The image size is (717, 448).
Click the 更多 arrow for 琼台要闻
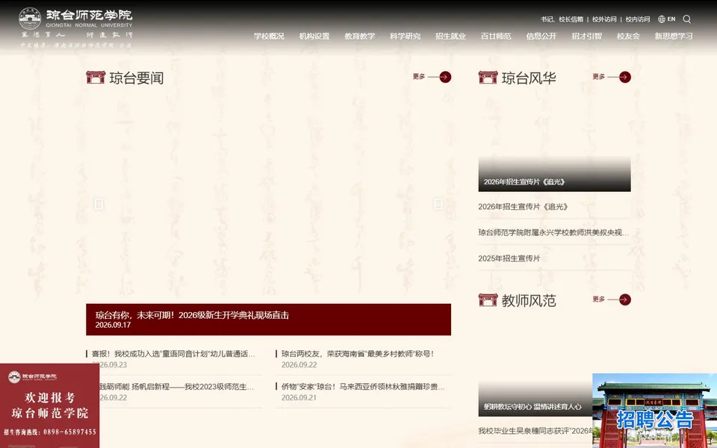tap(432, 77)
